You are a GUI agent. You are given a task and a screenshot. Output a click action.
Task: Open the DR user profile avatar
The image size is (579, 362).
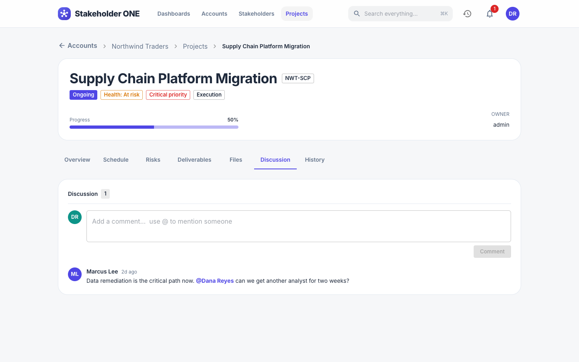coord(513,14)
